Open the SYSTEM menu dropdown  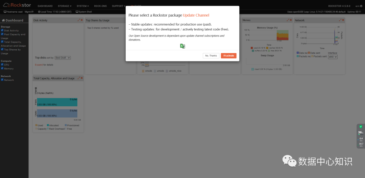click(x=83, y=6)
